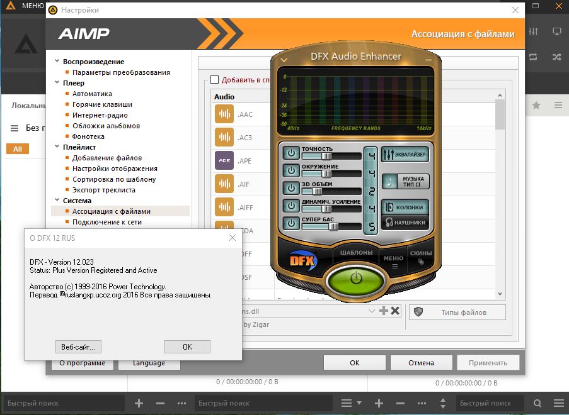Click the DFX logo in the enhancer
This screenshot has height=415, width=569.
tap(303, 260)
